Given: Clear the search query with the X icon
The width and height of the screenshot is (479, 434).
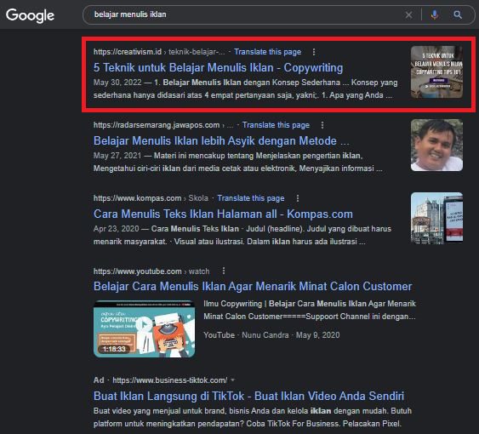Looking at the screenshot, I should pyautogui.click(x=408, y=14).
